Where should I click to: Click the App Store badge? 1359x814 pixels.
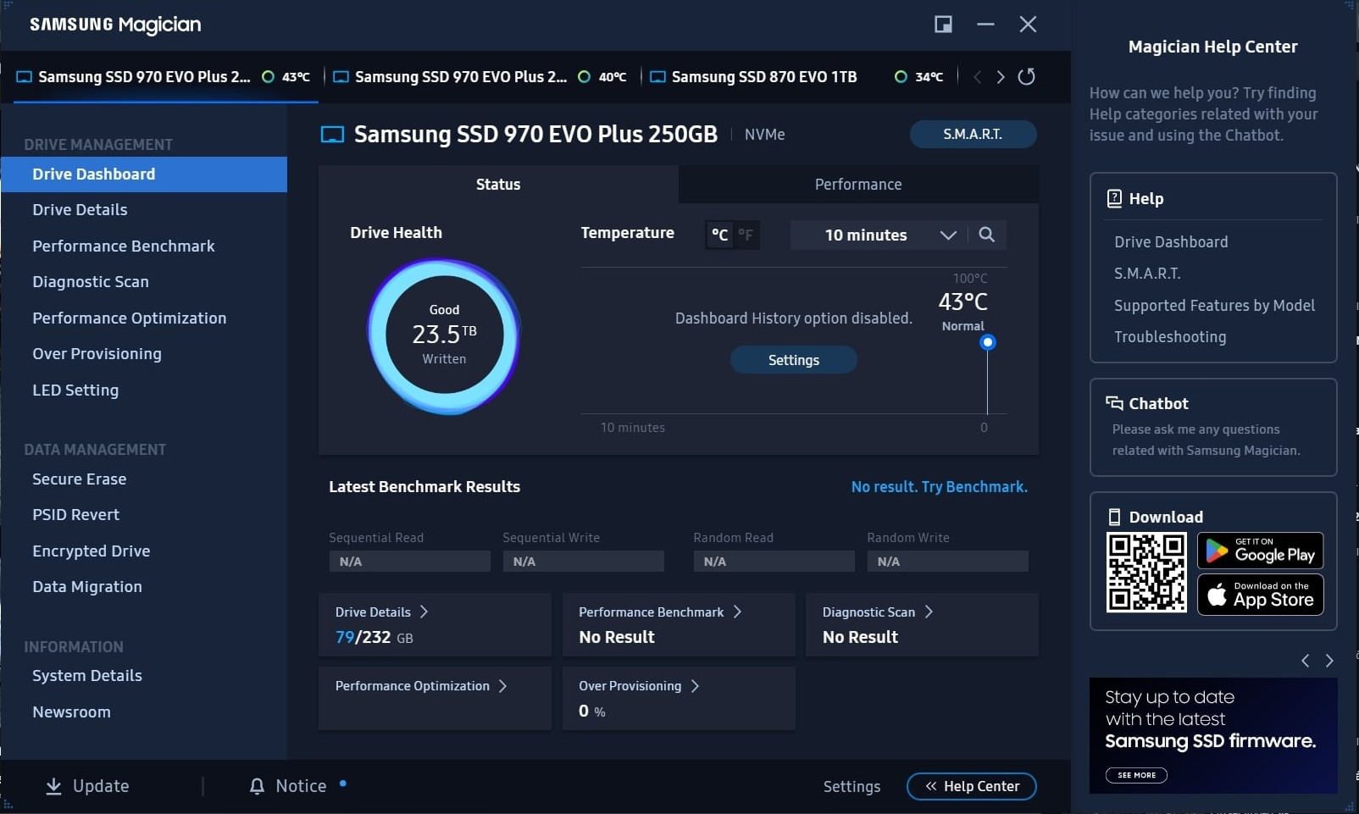1260,595
